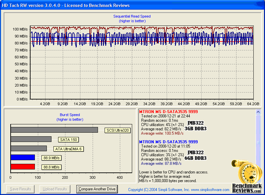Click the Average read: 88.2 MB/s line
Viewport: 265px width, 195px height.
click(161, 159)
